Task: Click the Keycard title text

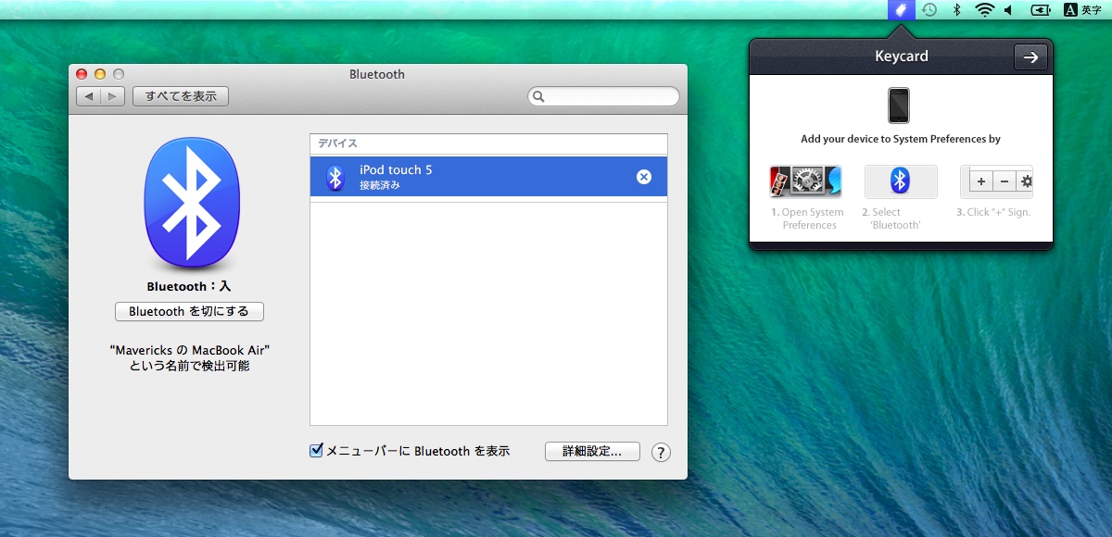Action: point(902,56)
